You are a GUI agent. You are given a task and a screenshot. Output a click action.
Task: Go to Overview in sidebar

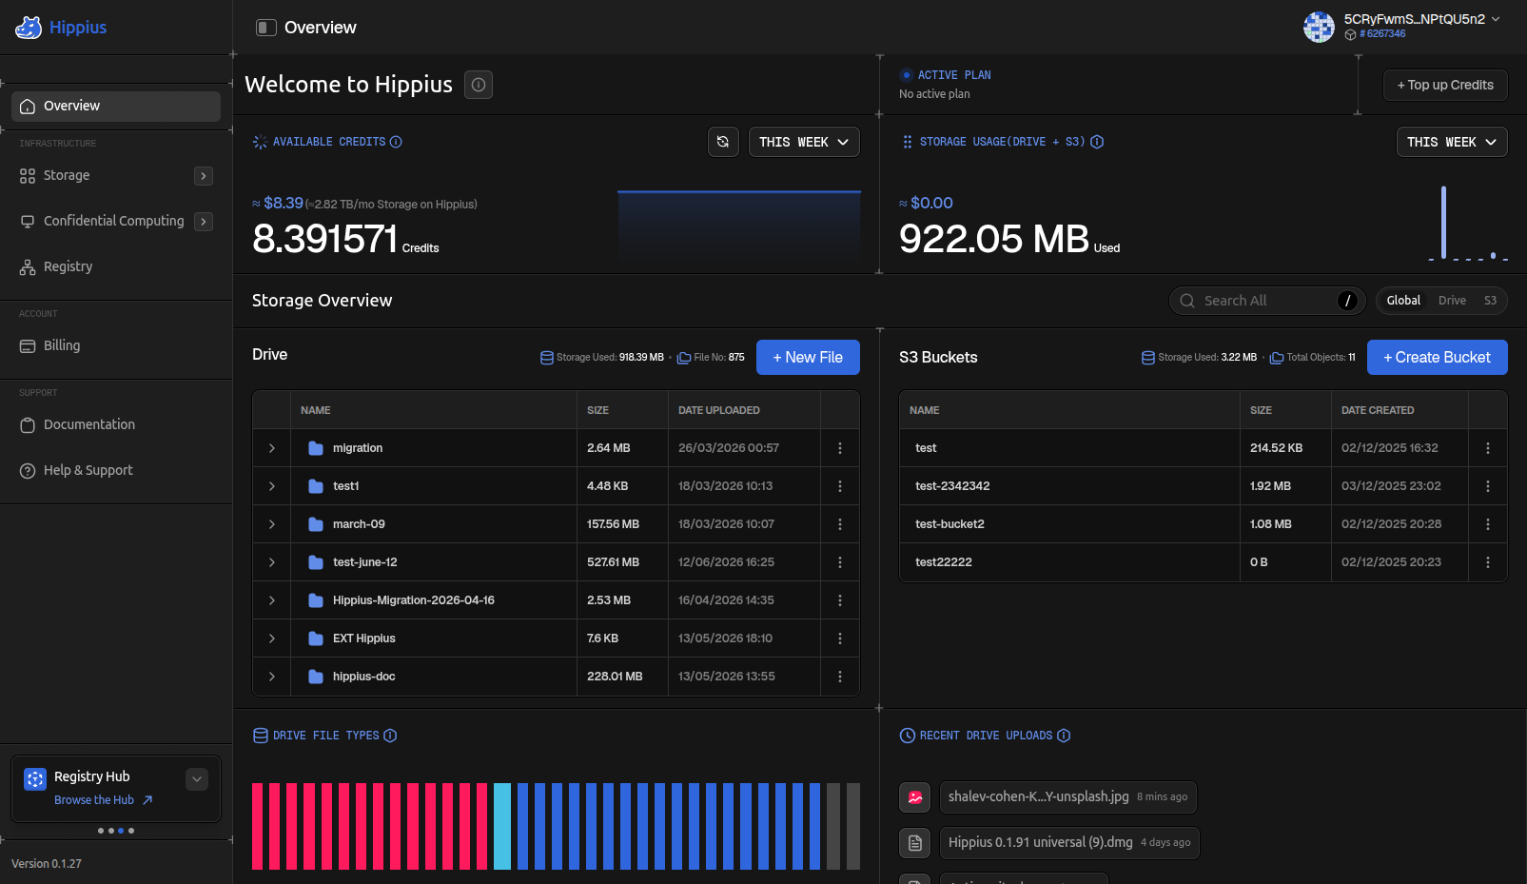116,107
